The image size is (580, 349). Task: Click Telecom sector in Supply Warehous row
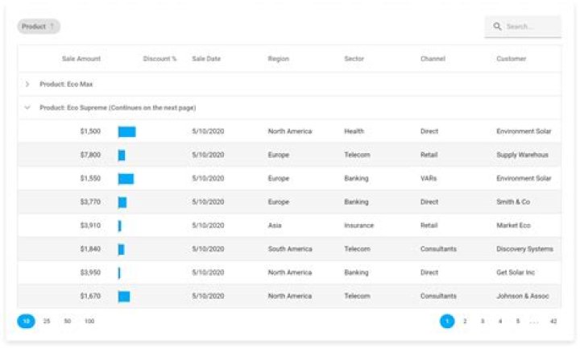(357, 155)
